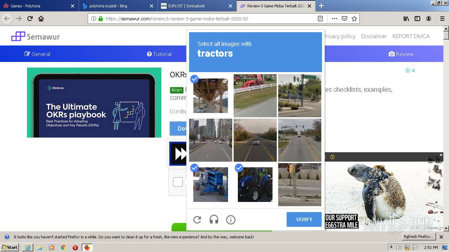Image resolution: width=449 pixels, height=252 pixels.
Task: Launch Internet Explorer from the taskbar
Action: (x=28, y=247)
